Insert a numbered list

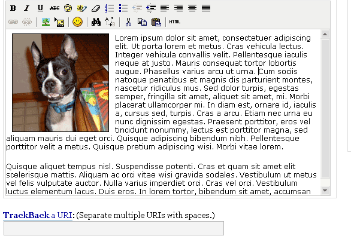(x=110, y=8)
